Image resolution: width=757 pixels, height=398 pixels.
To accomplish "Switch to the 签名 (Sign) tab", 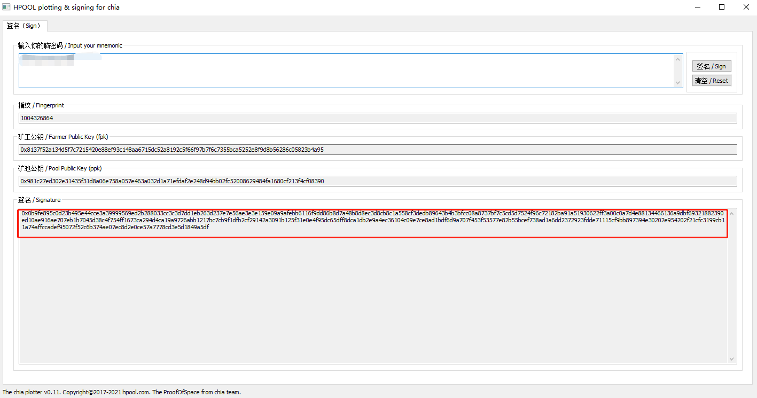I will [x=25, y=26].
